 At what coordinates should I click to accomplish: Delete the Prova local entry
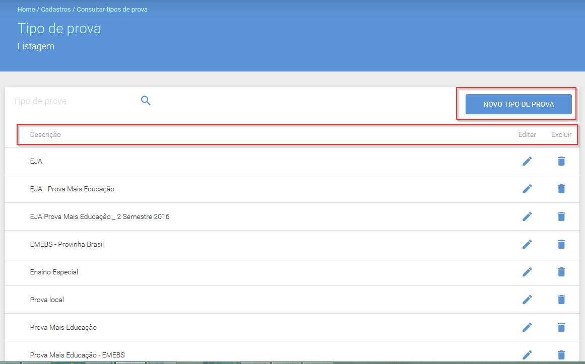561,300
